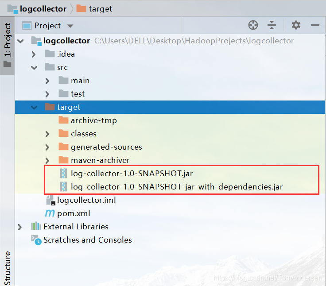The image size is (326, 286).
Task: Click the test gray folder icon
Action: point(63,93)
